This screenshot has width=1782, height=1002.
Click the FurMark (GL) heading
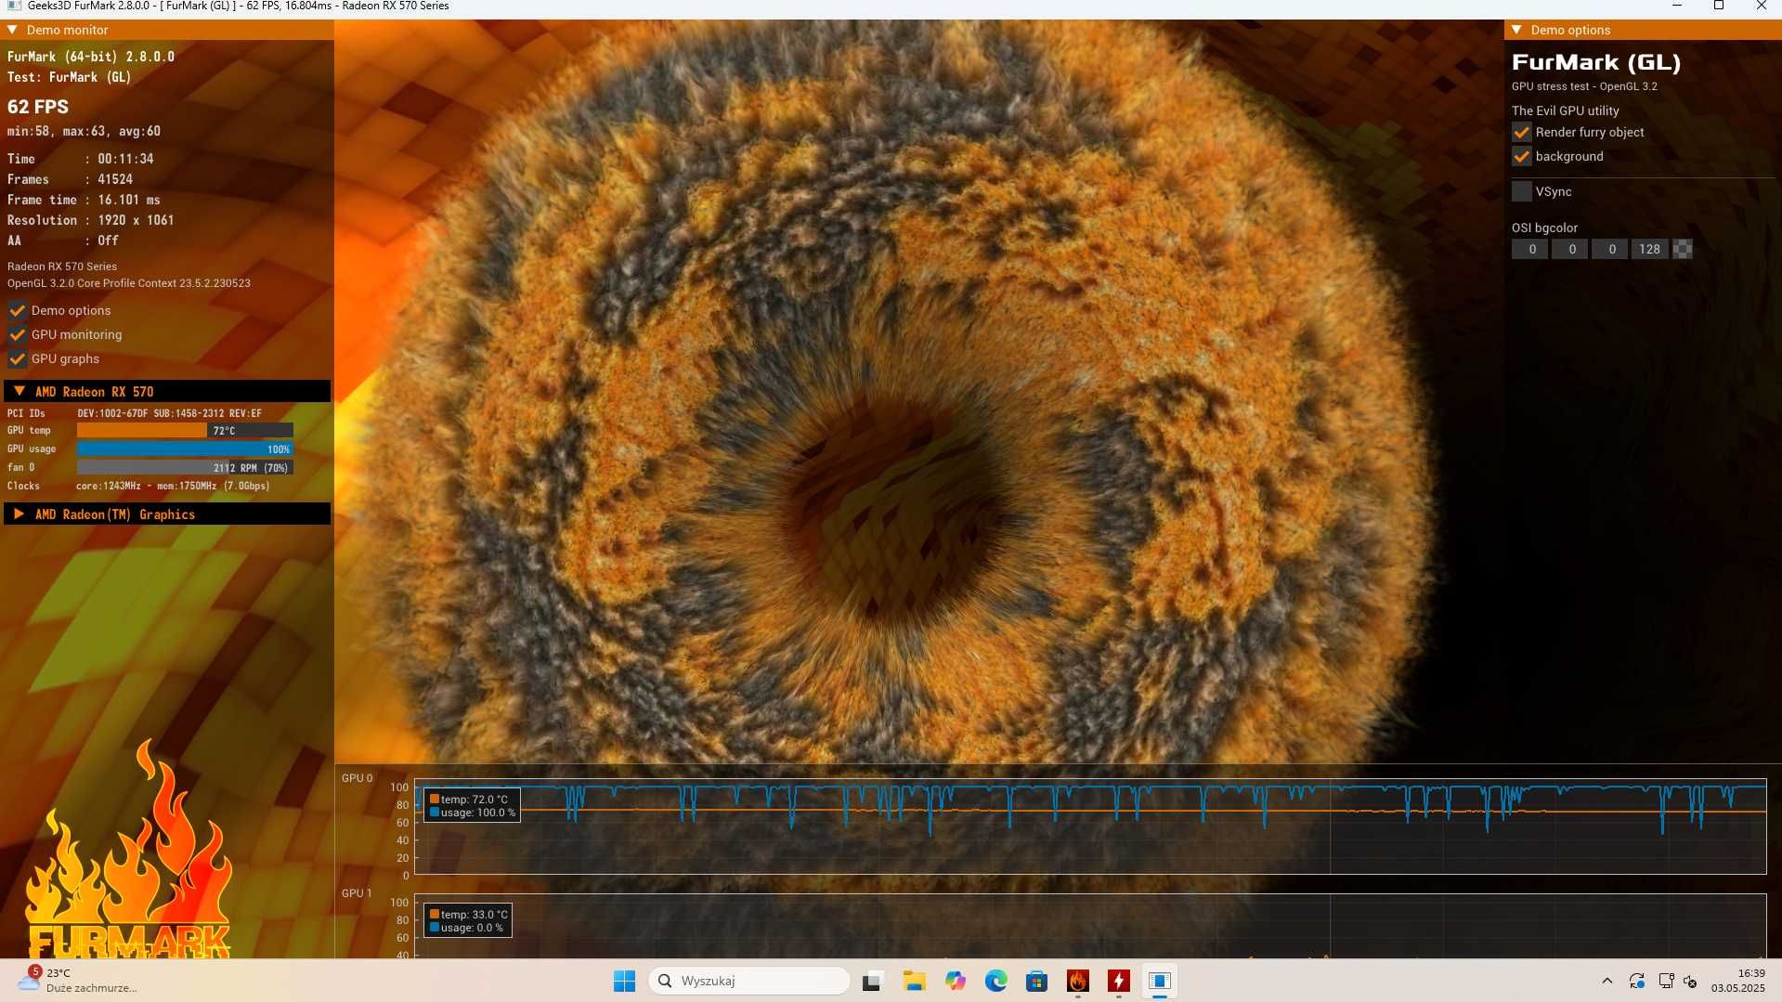tap(1596, 62)
